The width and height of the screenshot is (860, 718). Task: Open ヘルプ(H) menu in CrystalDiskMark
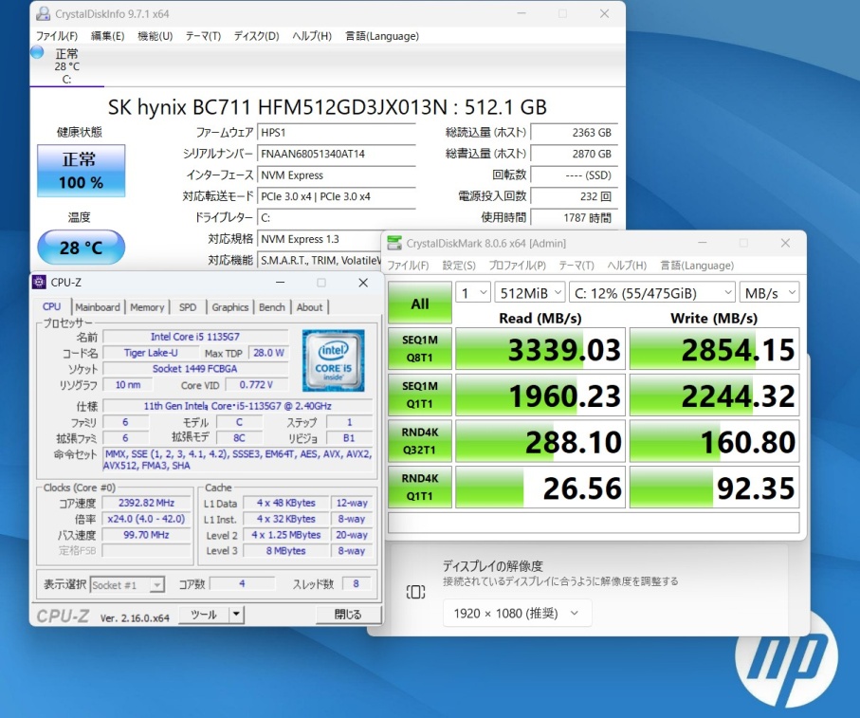point(627,266)
